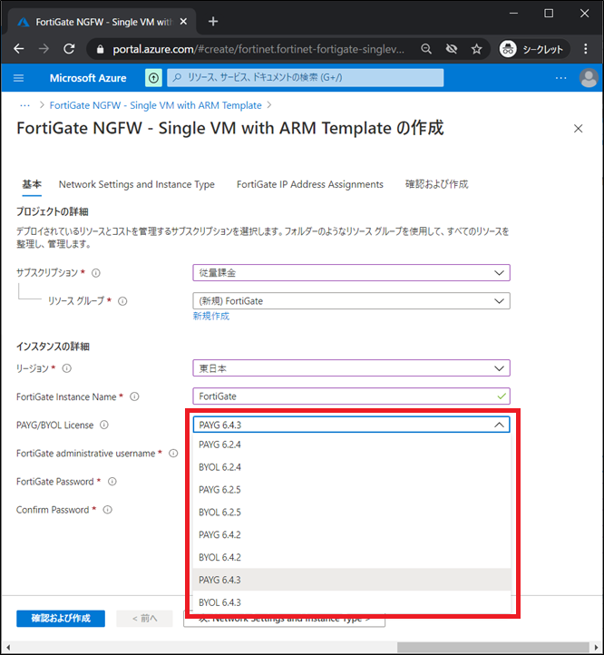The image size is (604, 655).
Task: Show info for サブスクリプション field
Action: click(x=96, y=273)
